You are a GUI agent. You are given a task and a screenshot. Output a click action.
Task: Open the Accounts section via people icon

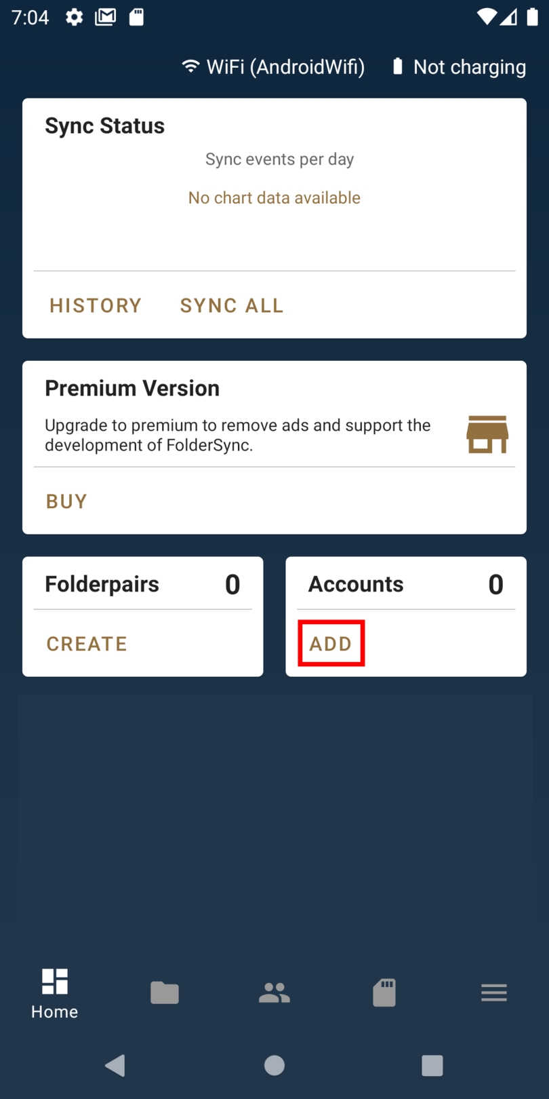(274, 992)
